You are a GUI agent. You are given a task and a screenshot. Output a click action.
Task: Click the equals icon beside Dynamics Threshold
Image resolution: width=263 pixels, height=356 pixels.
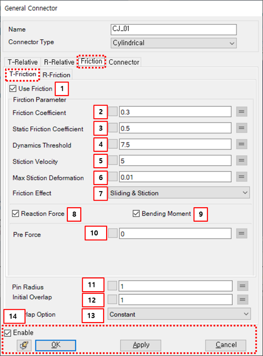pos(242,144)
